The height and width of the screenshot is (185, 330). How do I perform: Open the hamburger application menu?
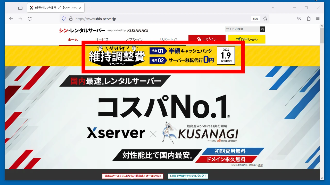tap(318, 18)
